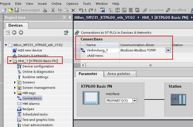Image resolution: width=193 pixels, height=127 pixels.
Task: Open Device configuration
Action: pos(38,66)
